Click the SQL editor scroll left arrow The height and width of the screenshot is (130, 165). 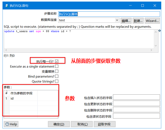click(6, 50)
